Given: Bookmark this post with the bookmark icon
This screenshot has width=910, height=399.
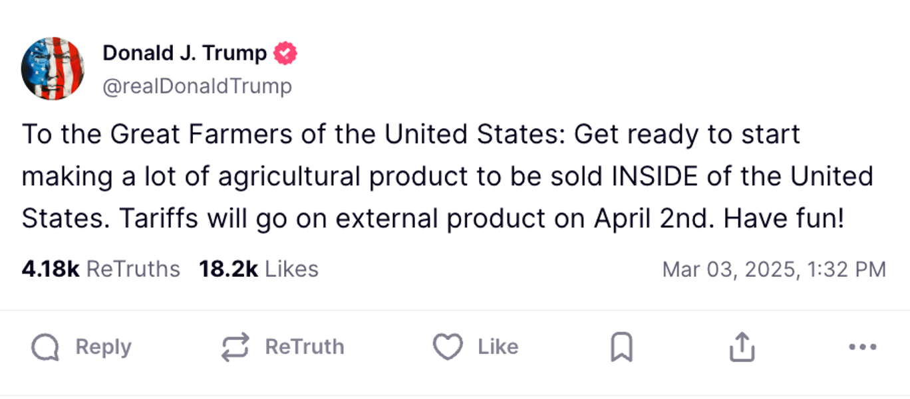Looking at the screenshot, I should tap(621, 347).
